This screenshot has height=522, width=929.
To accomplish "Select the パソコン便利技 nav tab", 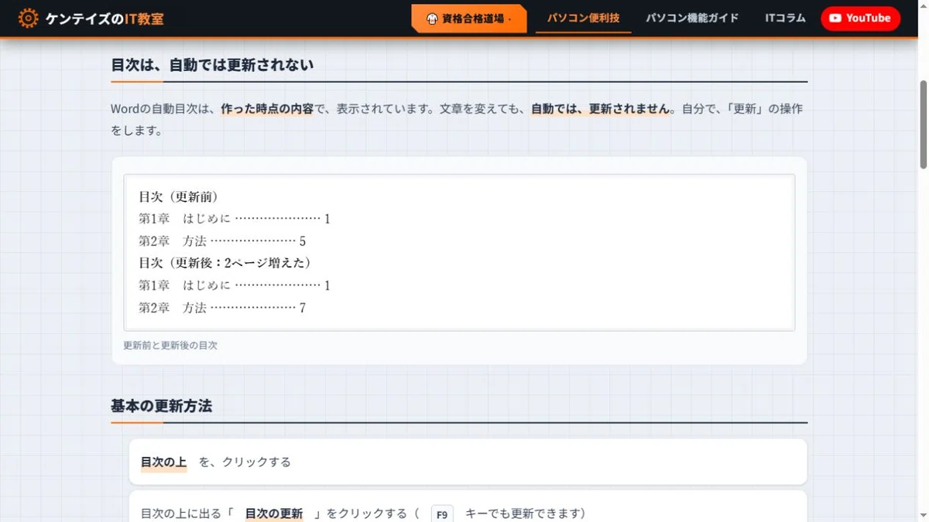I will [584, 18].
